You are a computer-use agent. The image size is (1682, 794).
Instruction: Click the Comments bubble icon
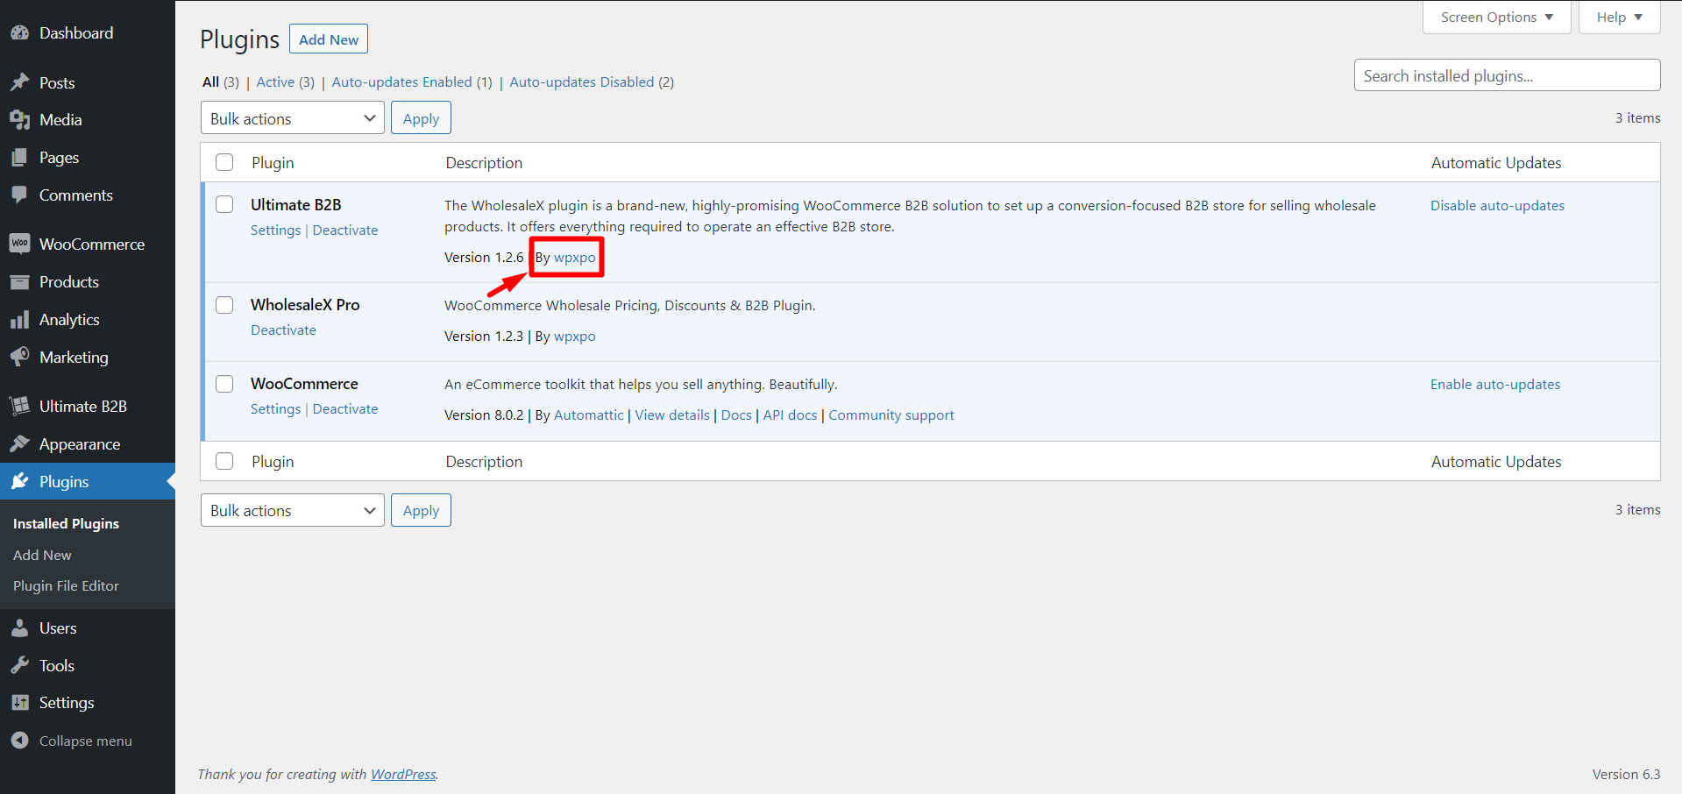pos(19,195)
